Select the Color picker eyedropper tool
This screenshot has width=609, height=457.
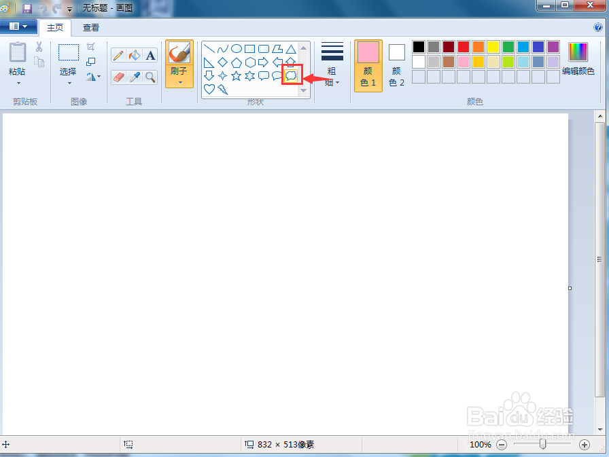point(135,77)
